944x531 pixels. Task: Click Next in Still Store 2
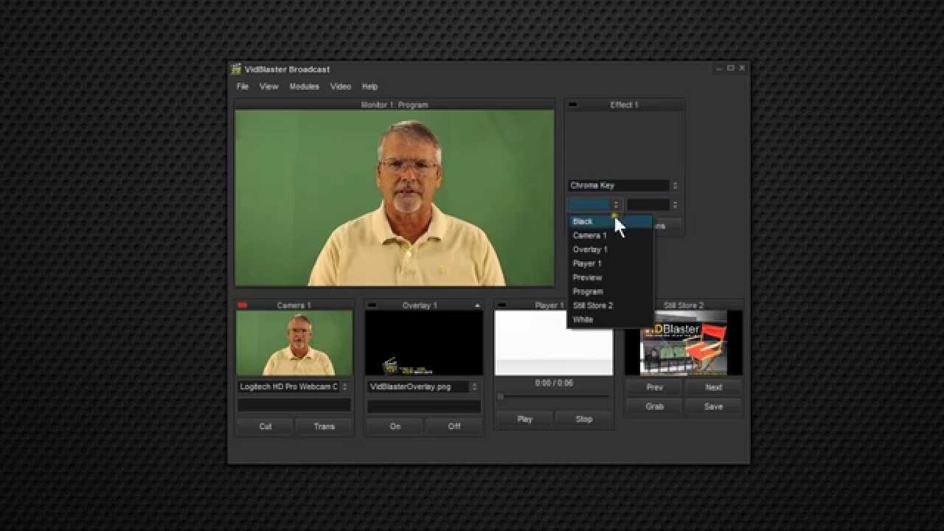pyautogui.click(x=713, y=387)
